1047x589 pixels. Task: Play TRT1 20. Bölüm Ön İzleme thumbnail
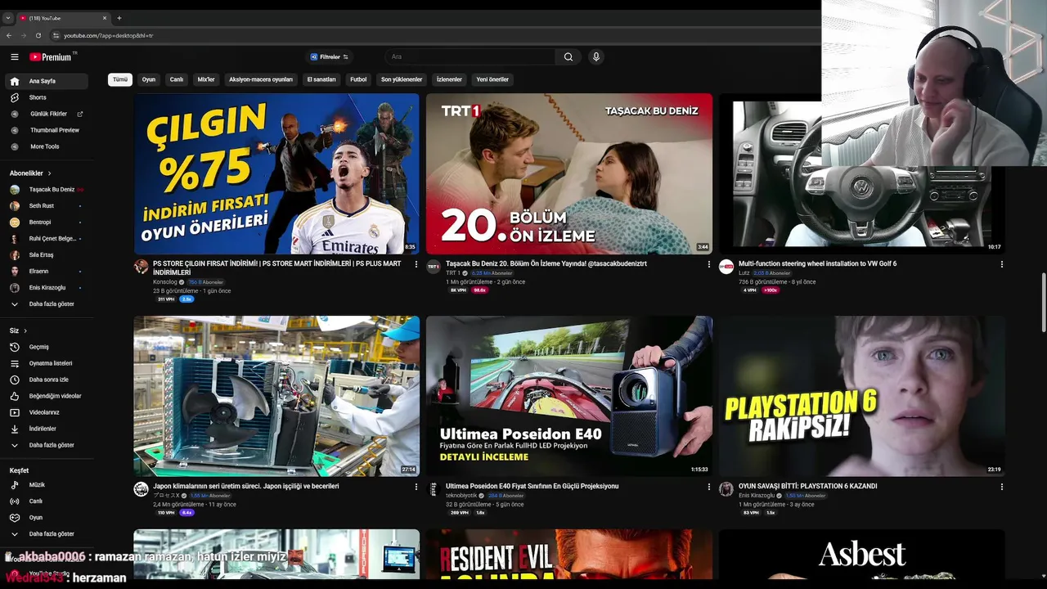point(569,173)
